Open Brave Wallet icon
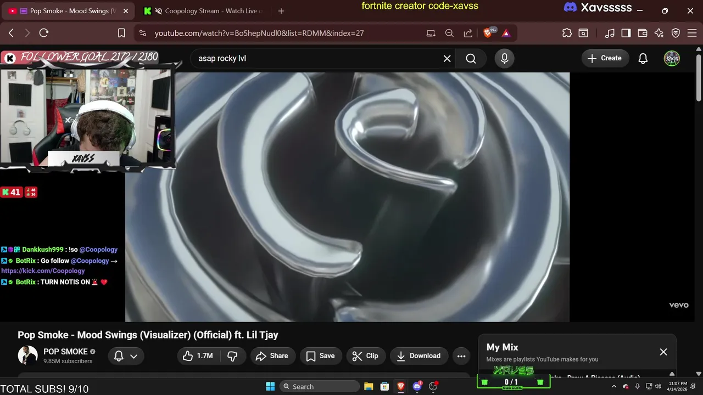Screen dimensions: 703x395 642,33
